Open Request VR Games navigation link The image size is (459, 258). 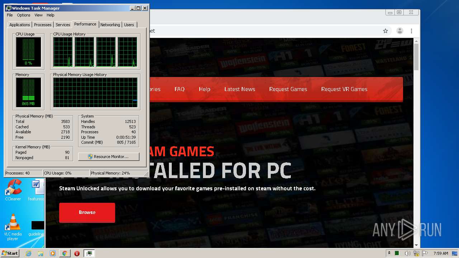tap(344, 89)
